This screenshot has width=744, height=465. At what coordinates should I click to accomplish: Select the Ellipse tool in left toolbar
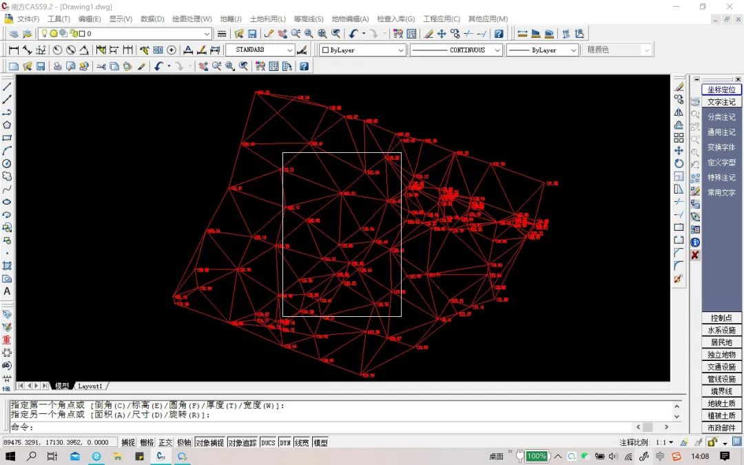coord(7,202)
